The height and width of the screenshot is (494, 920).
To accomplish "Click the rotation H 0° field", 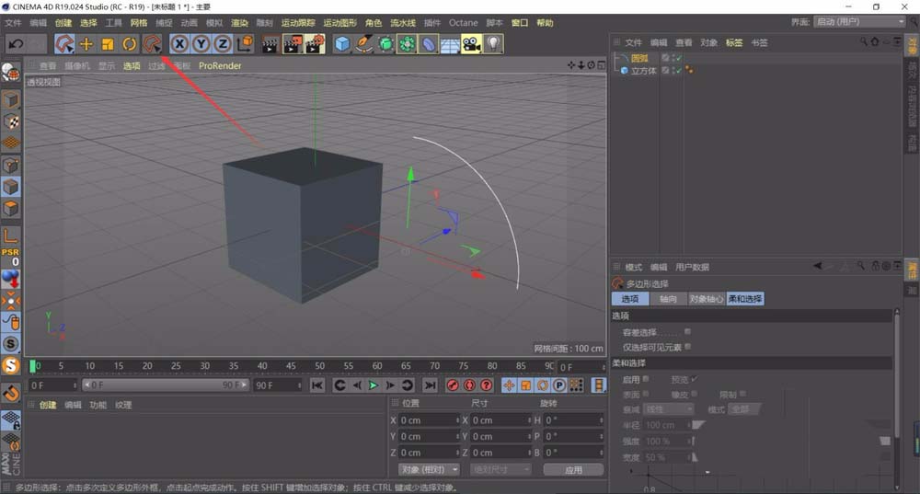I will [x=574, y=420].
